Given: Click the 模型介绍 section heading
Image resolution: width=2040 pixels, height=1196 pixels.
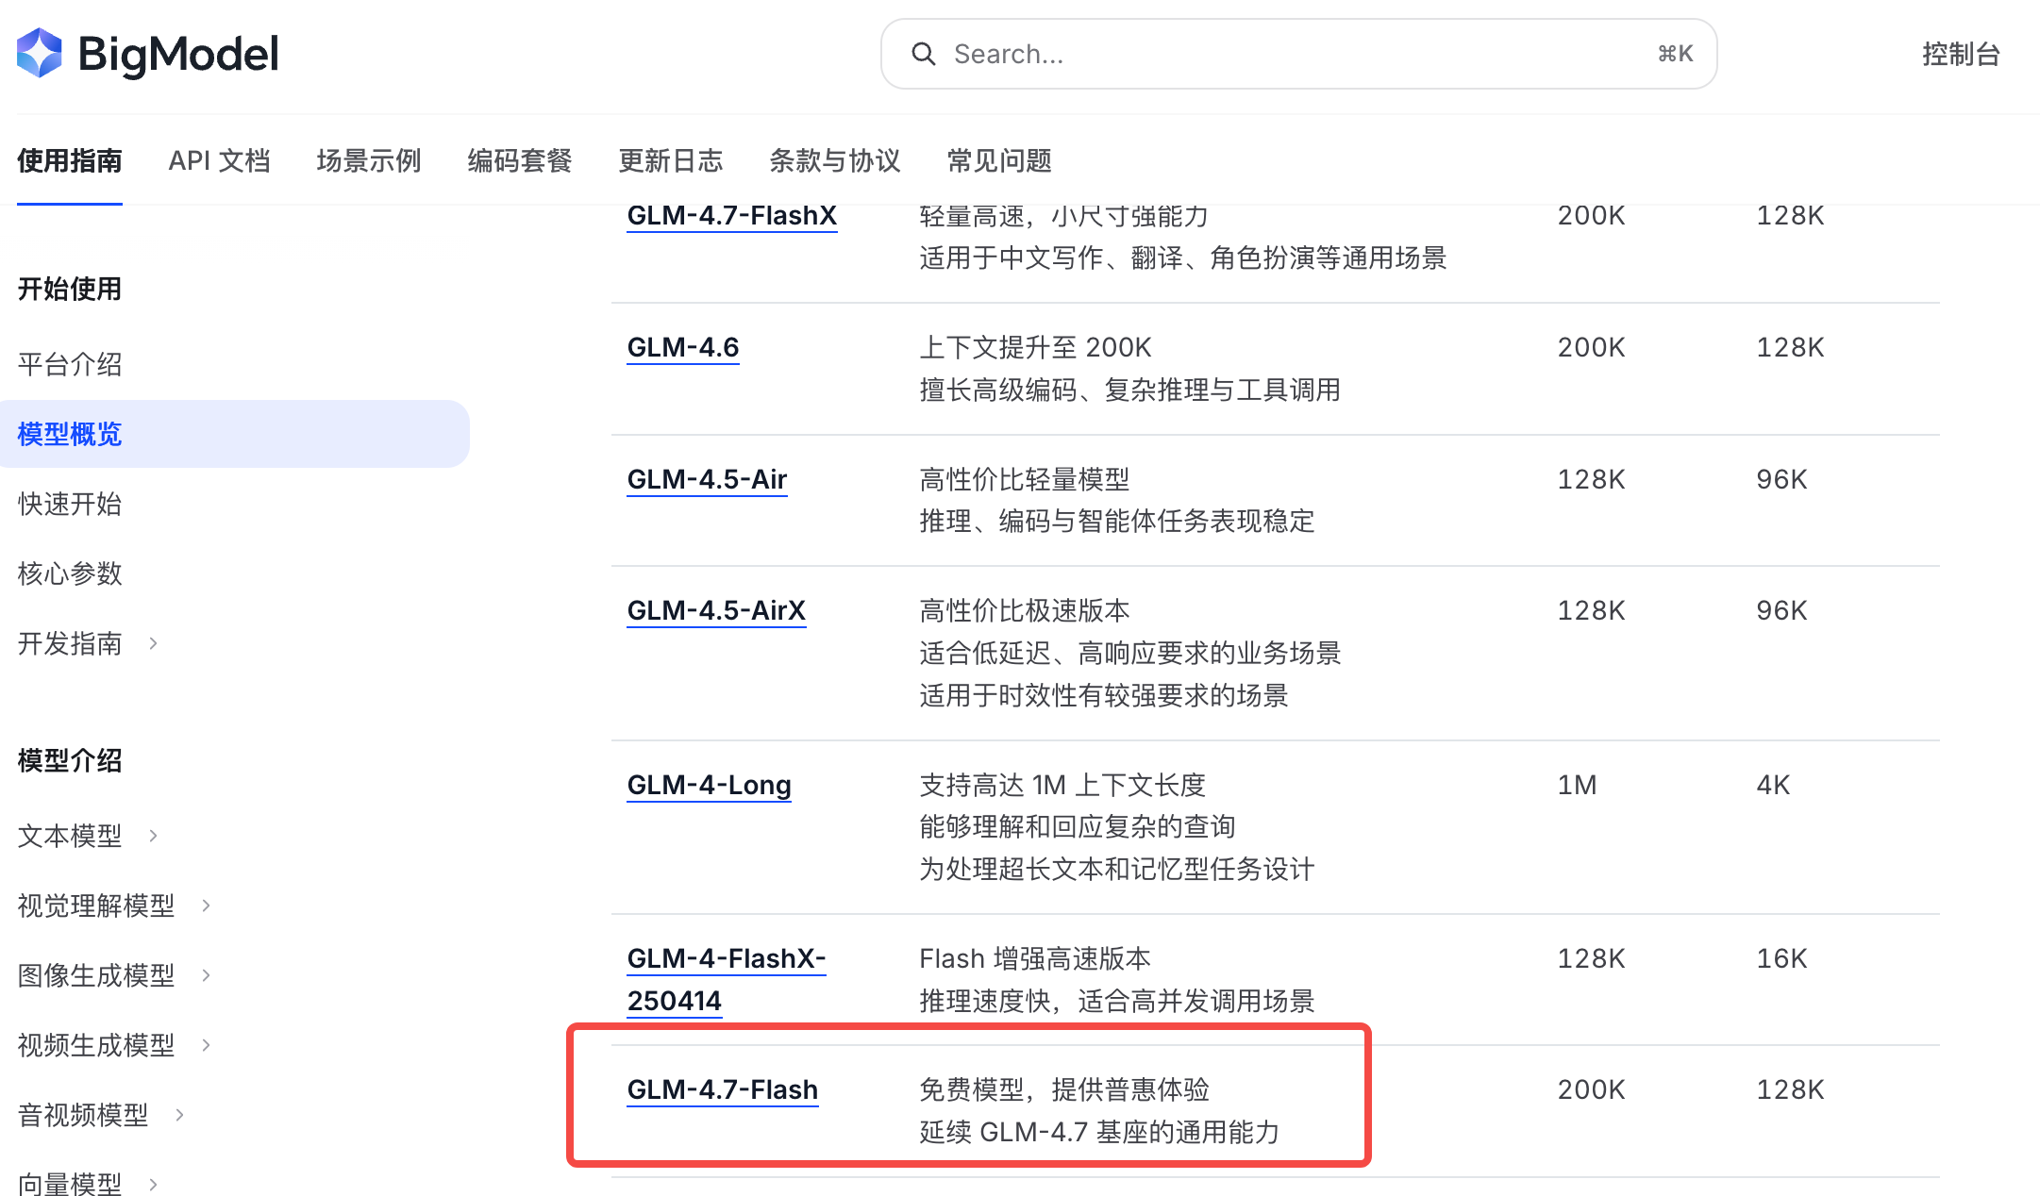Looking at the screenshot, I should 70,760.
